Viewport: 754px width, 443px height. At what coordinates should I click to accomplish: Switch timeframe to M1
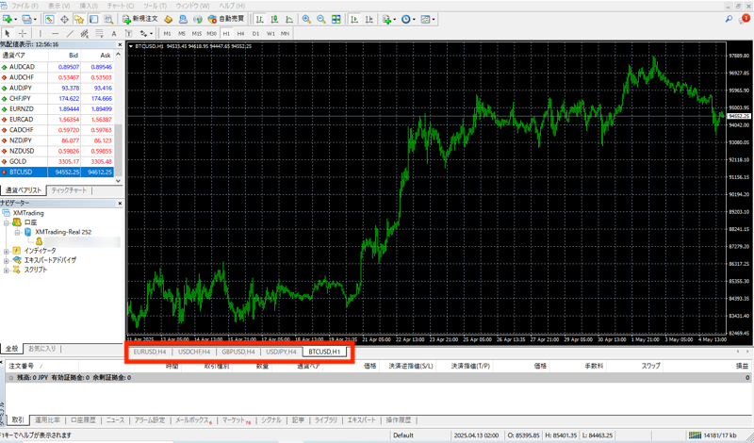coord(167,33)
